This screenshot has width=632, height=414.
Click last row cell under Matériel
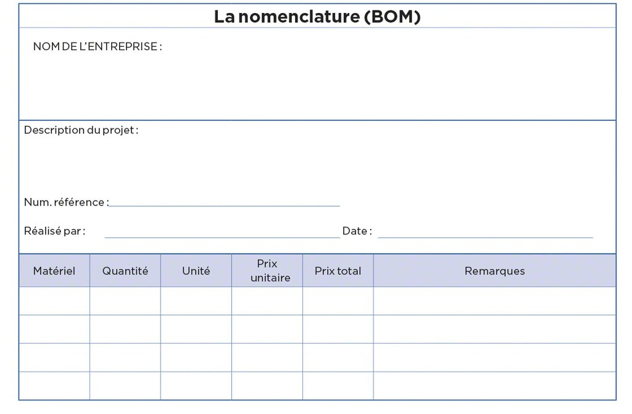pyautogui.click(x=54, y=386)
